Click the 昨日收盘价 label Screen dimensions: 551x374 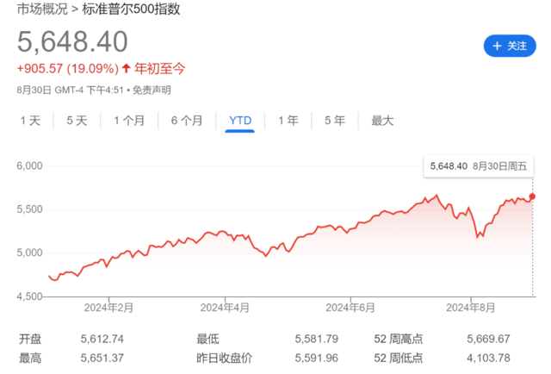tap(224, 358)
